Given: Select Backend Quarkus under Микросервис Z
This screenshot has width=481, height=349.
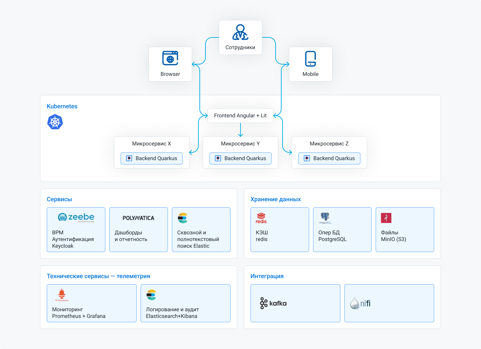Looking at the screenshot, I should pos(329,158).
